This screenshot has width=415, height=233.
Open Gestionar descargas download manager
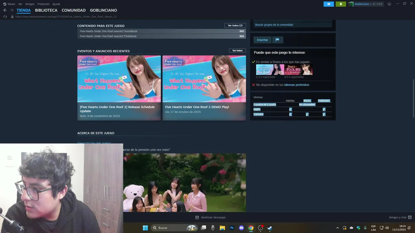pyautogui.click(x=210, y=217)
